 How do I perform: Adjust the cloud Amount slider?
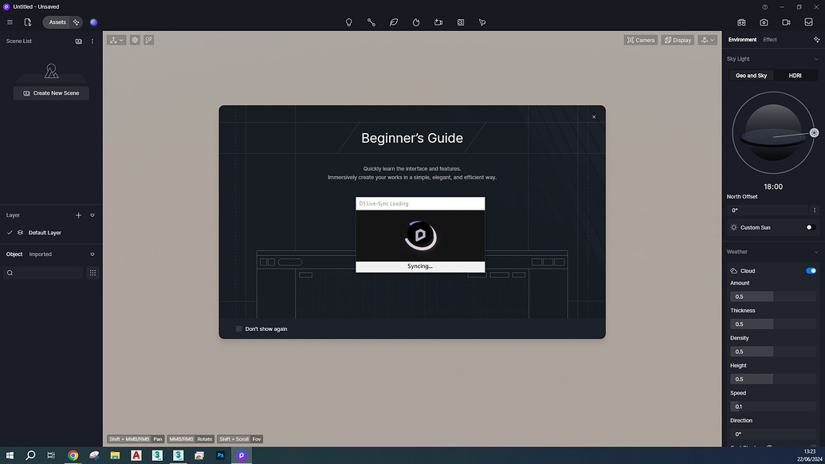[x=751, y=296]
